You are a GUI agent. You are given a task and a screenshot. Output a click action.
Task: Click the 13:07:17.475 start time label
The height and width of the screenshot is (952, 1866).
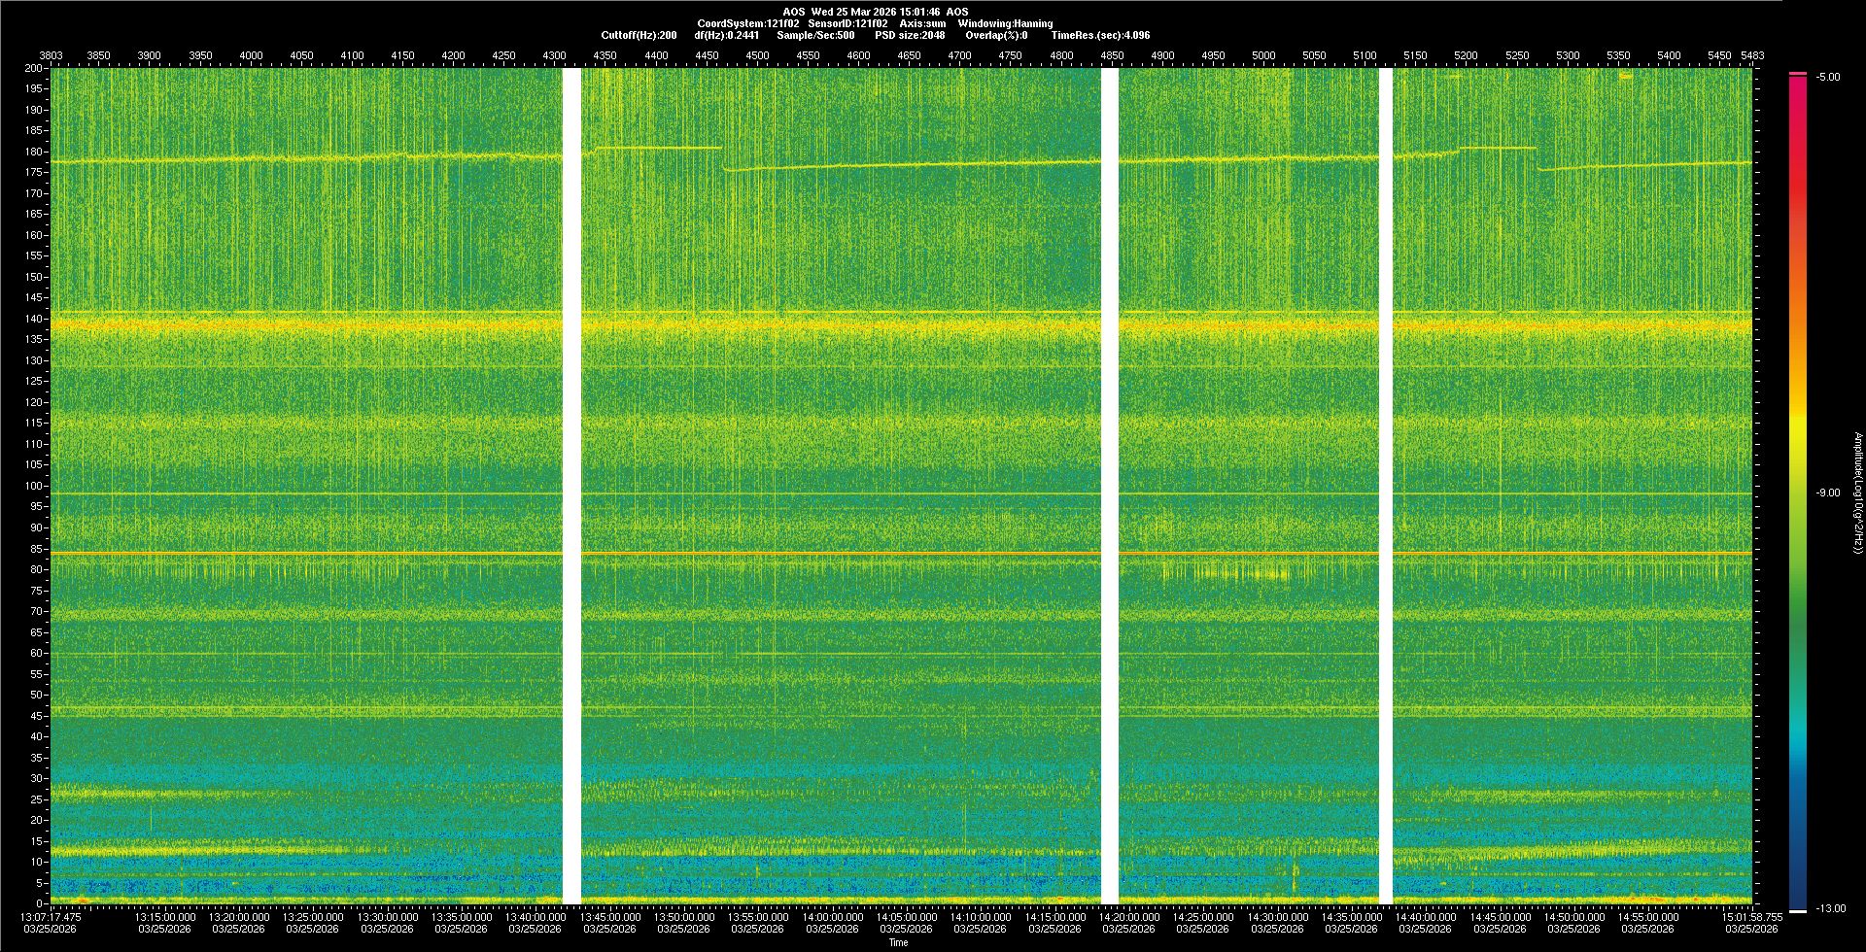coord(52,917)
